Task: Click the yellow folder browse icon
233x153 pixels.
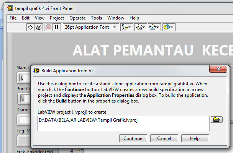Action: pyautogui.click(x=217, y=119)
